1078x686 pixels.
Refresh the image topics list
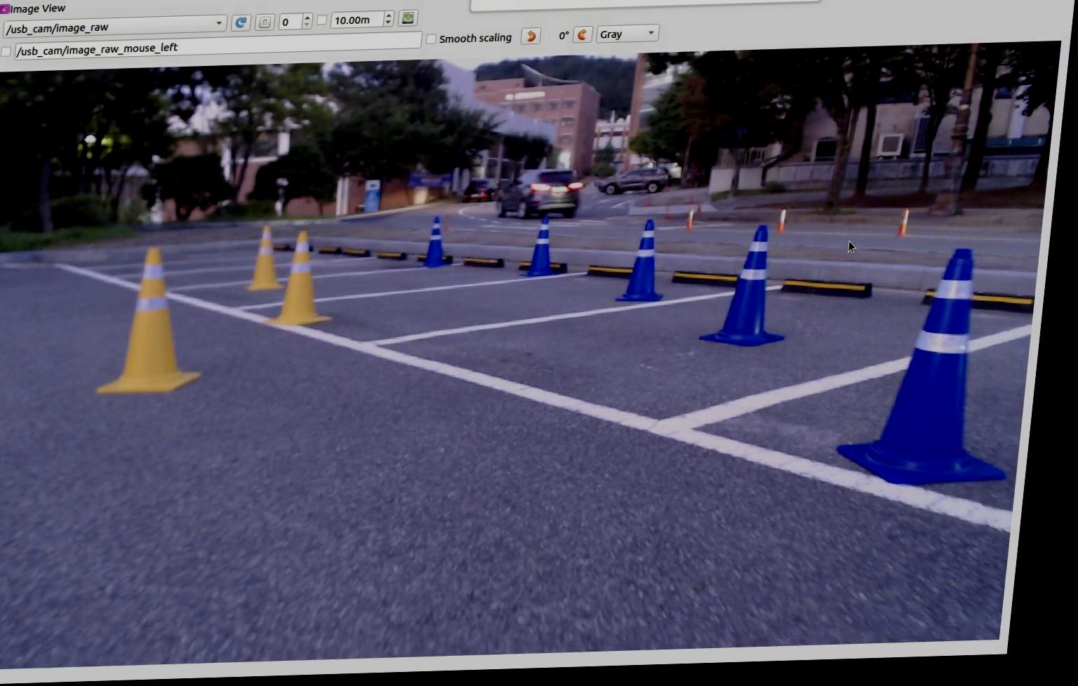(241, 22)
